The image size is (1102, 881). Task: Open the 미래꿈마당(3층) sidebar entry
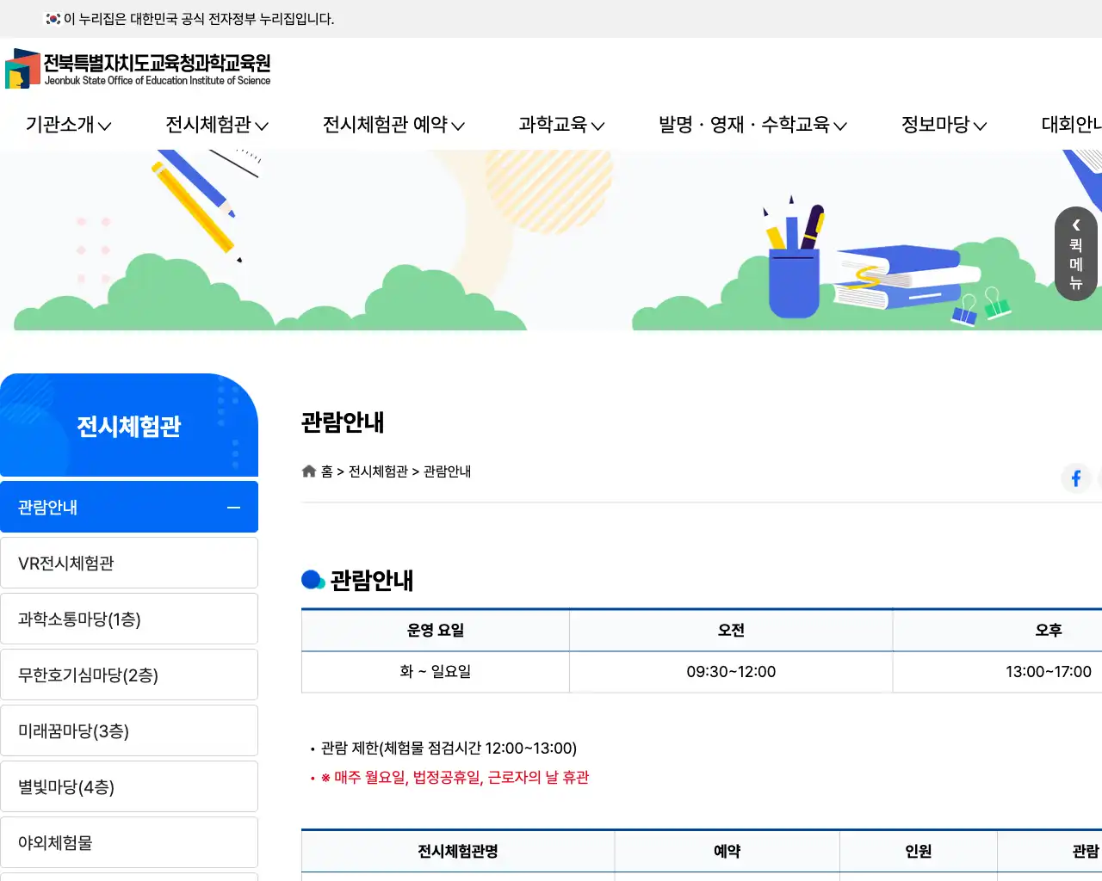[129, 730]
